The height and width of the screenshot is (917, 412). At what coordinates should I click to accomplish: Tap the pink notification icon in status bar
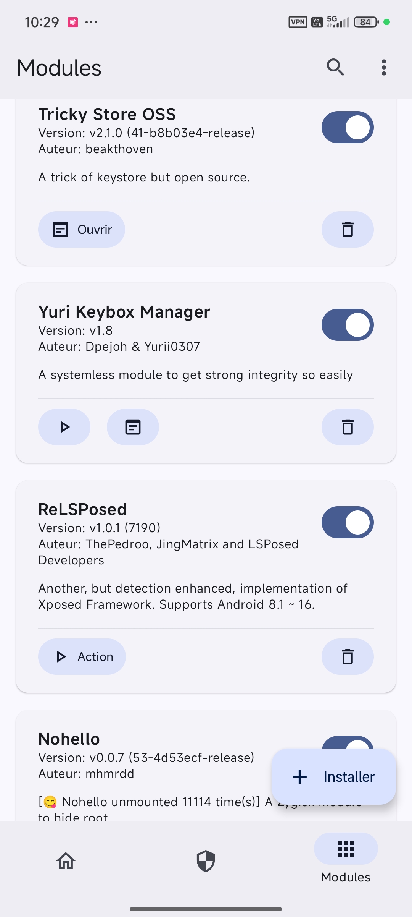click(x=73, y=22)
